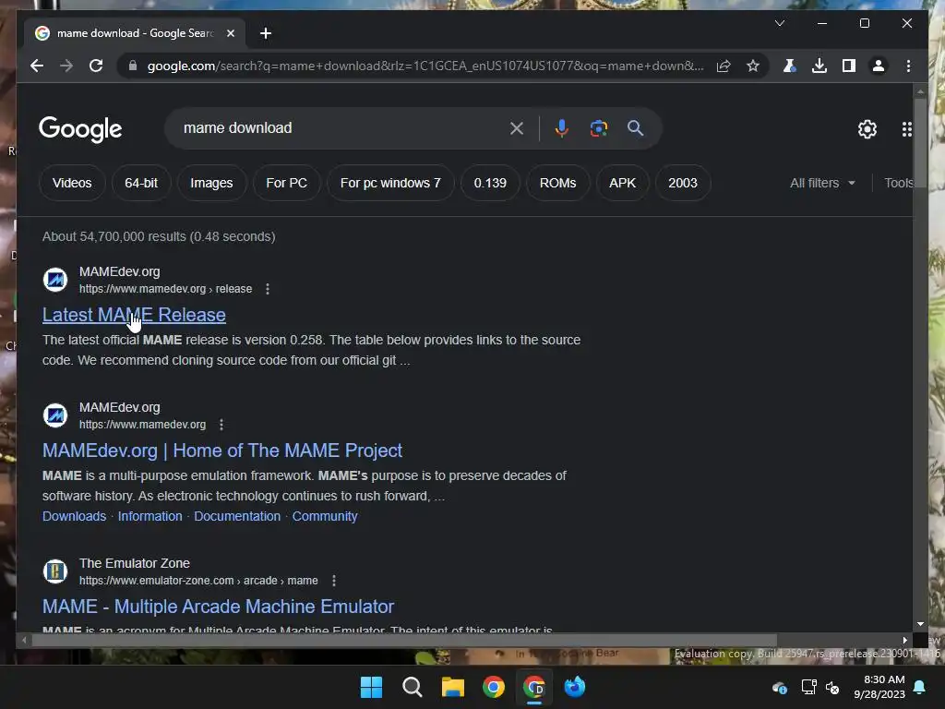Apply the 64-bit filter chip
The width and height of the screenshot is (945, 709).
(x=141, y=183)
